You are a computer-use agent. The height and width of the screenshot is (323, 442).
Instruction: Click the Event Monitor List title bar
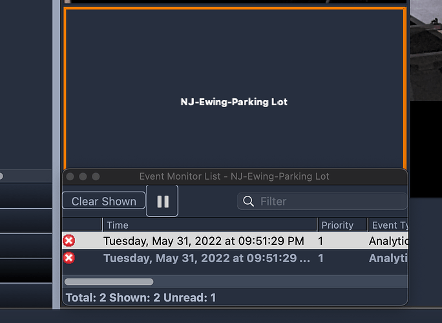click(235, 176)
